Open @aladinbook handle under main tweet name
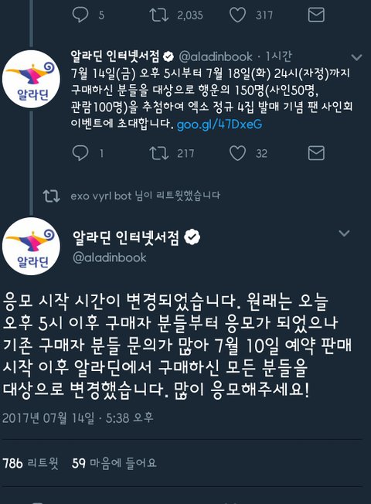Viewport: 371px width, 504px height. [109, 257]
